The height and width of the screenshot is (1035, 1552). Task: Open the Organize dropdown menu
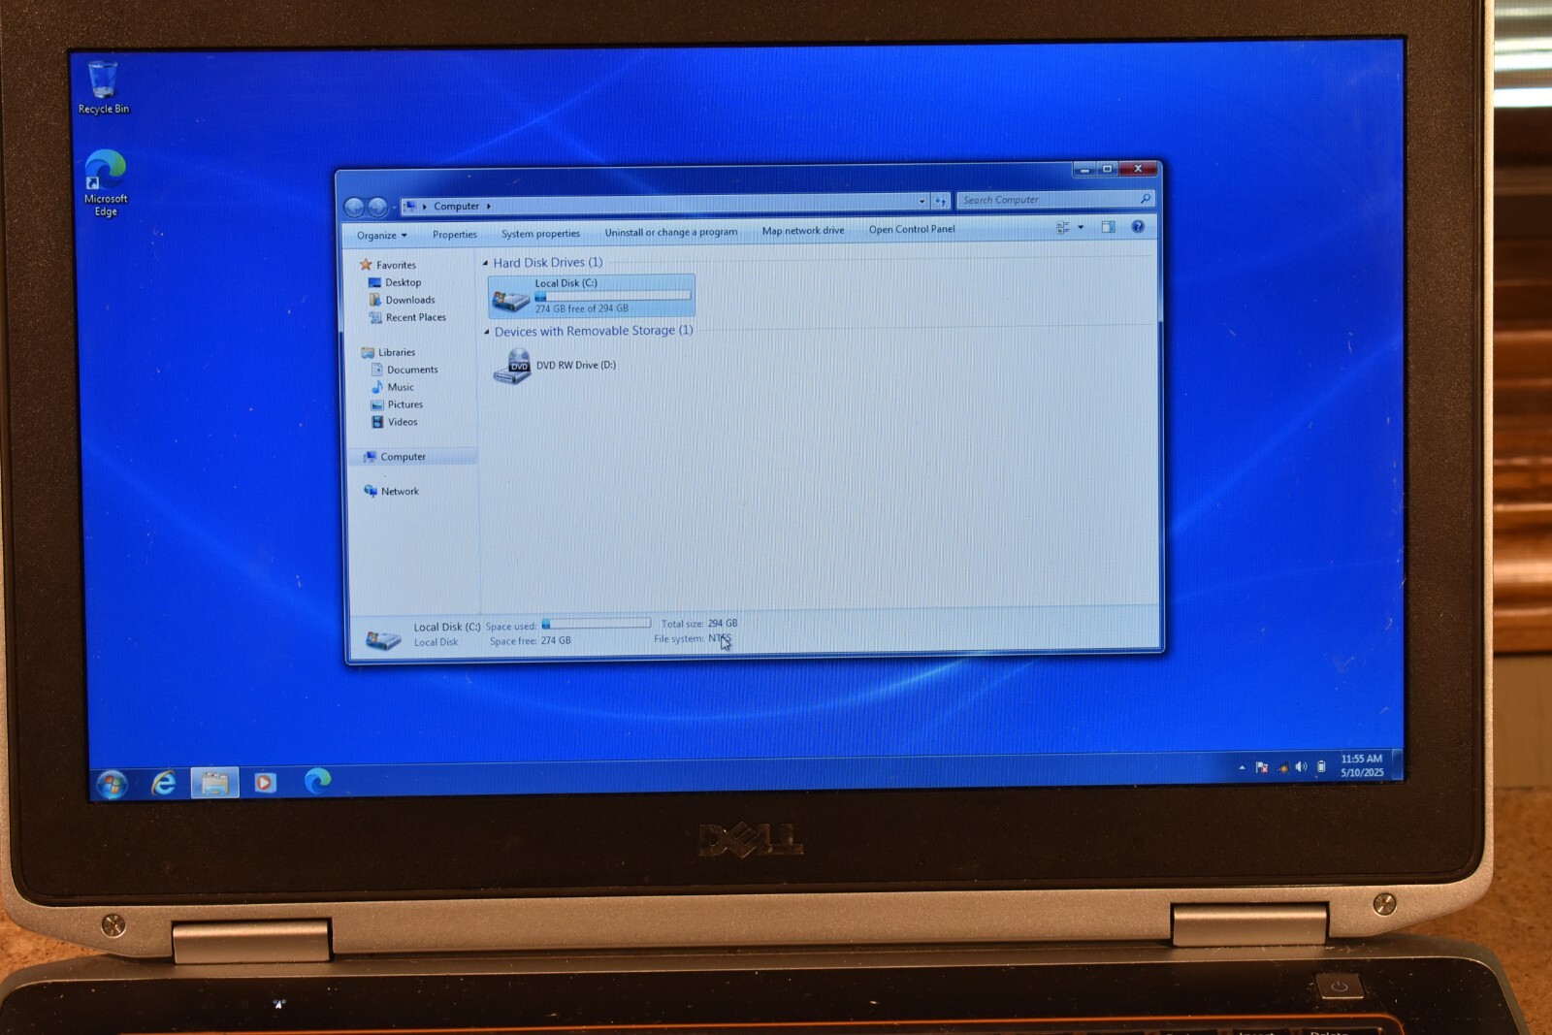click(381, 236)
